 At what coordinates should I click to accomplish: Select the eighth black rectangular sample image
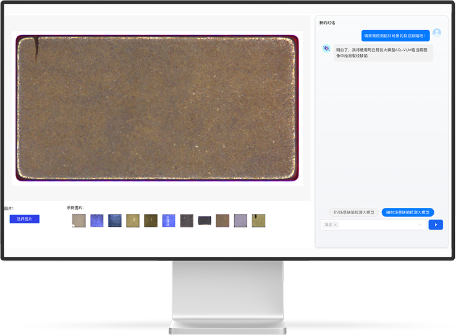pyautogui.click(x=205, y=220)
